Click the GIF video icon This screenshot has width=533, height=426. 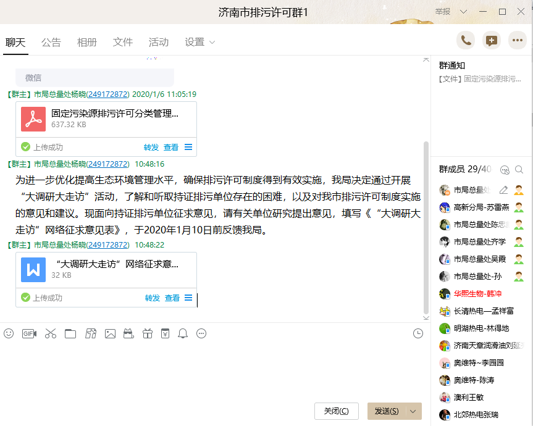pyautogui.click(x=29, y=333)
